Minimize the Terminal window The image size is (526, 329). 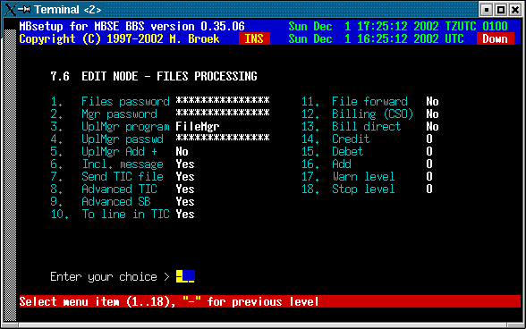click(x=486, y=10)
